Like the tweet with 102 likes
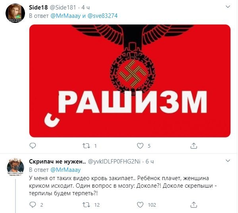Image resolution: width=238 pixels, height=213 pixels. (140, 205)
